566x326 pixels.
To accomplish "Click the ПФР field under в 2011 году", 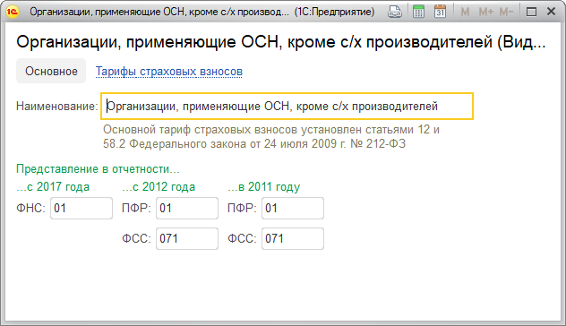I will click(293, 208).
